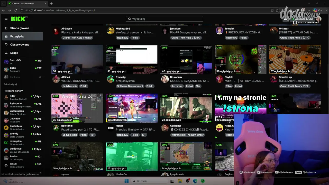
Task: Click the Rxww7g channel avatar
Action: tap(111, 79)
